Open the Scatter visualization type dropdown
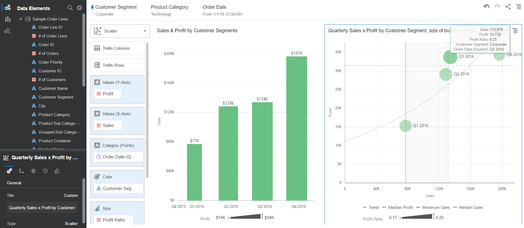The image size is (524, 228). pos(120,31)
